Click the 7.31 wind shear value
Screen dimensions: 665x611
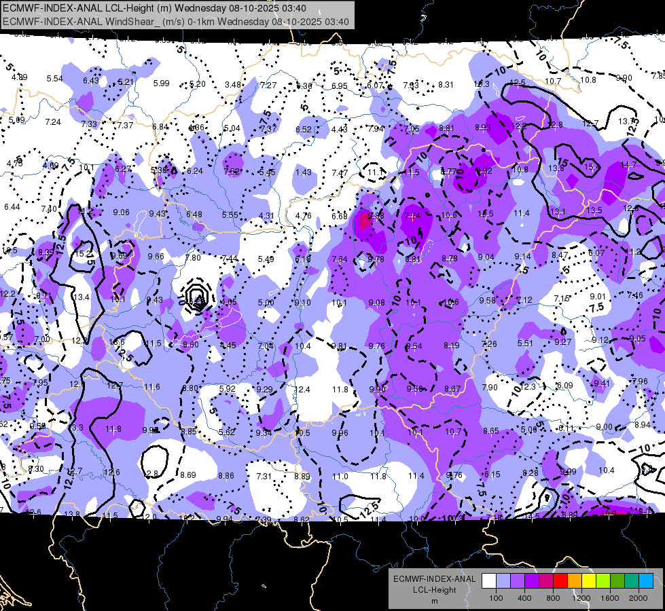[264, 476]
